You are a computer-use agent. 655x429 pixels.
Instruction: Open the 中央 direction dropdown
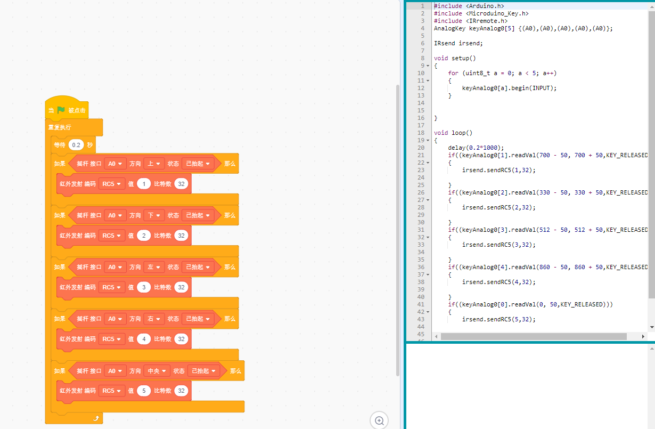coord(157,370)
